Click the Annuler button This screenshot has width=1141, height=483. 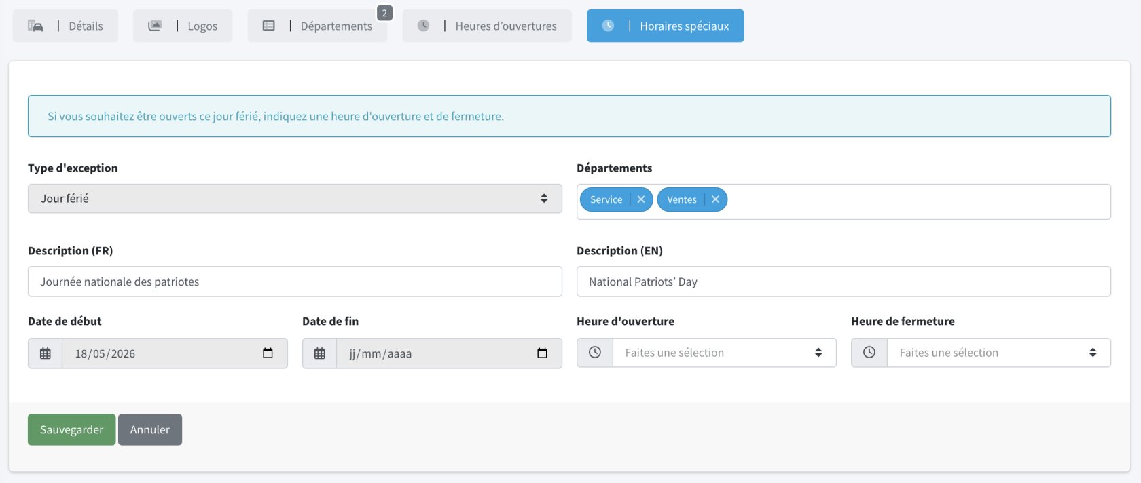pyautogui.click(x=150, y=429)
